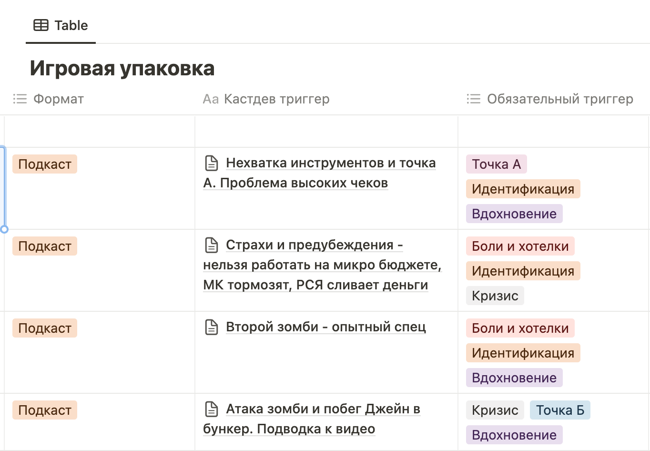
Task: Click the blue 'Точка Б' tag
Action: pyautogui.click(x=559, y=410)
